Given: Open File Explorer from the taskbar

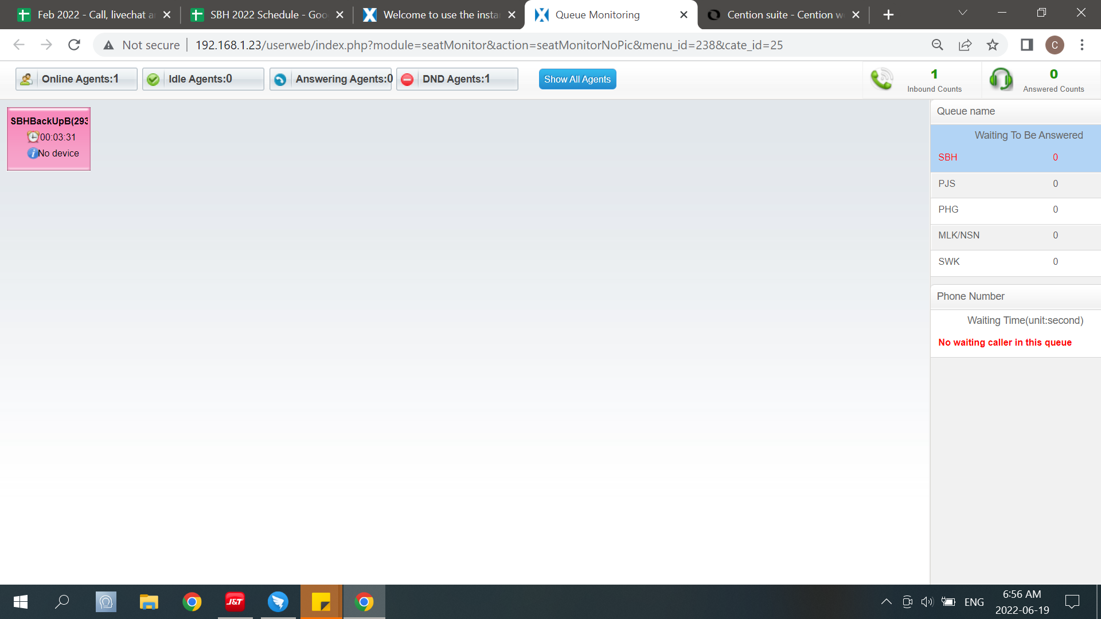Looking at the screenshot, I should (x=149, y=602).
